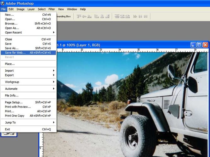Image resolution: width=210 pixels, height=157 pixels.
Task: Select the File Info menu entry
Action: pyautogui.click(x=28, y=95)
